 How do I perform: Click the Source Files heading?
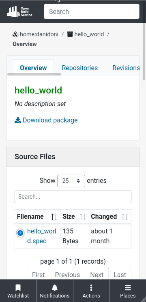point(35,157)
